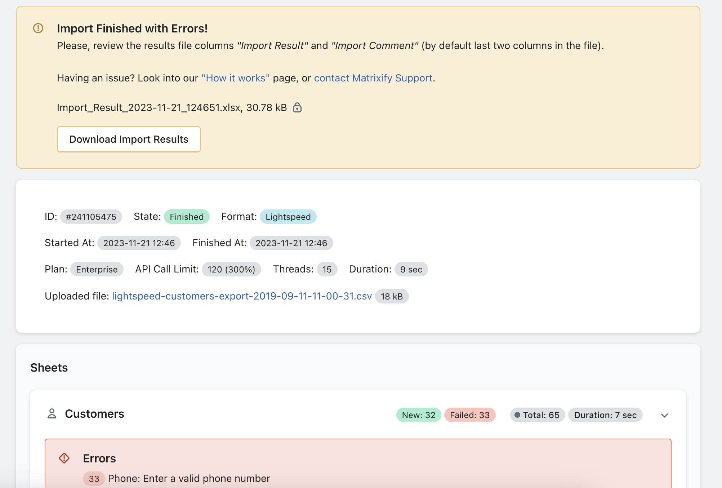
Task: Expand the Customers sheet chevron
Action: [665, 415]
